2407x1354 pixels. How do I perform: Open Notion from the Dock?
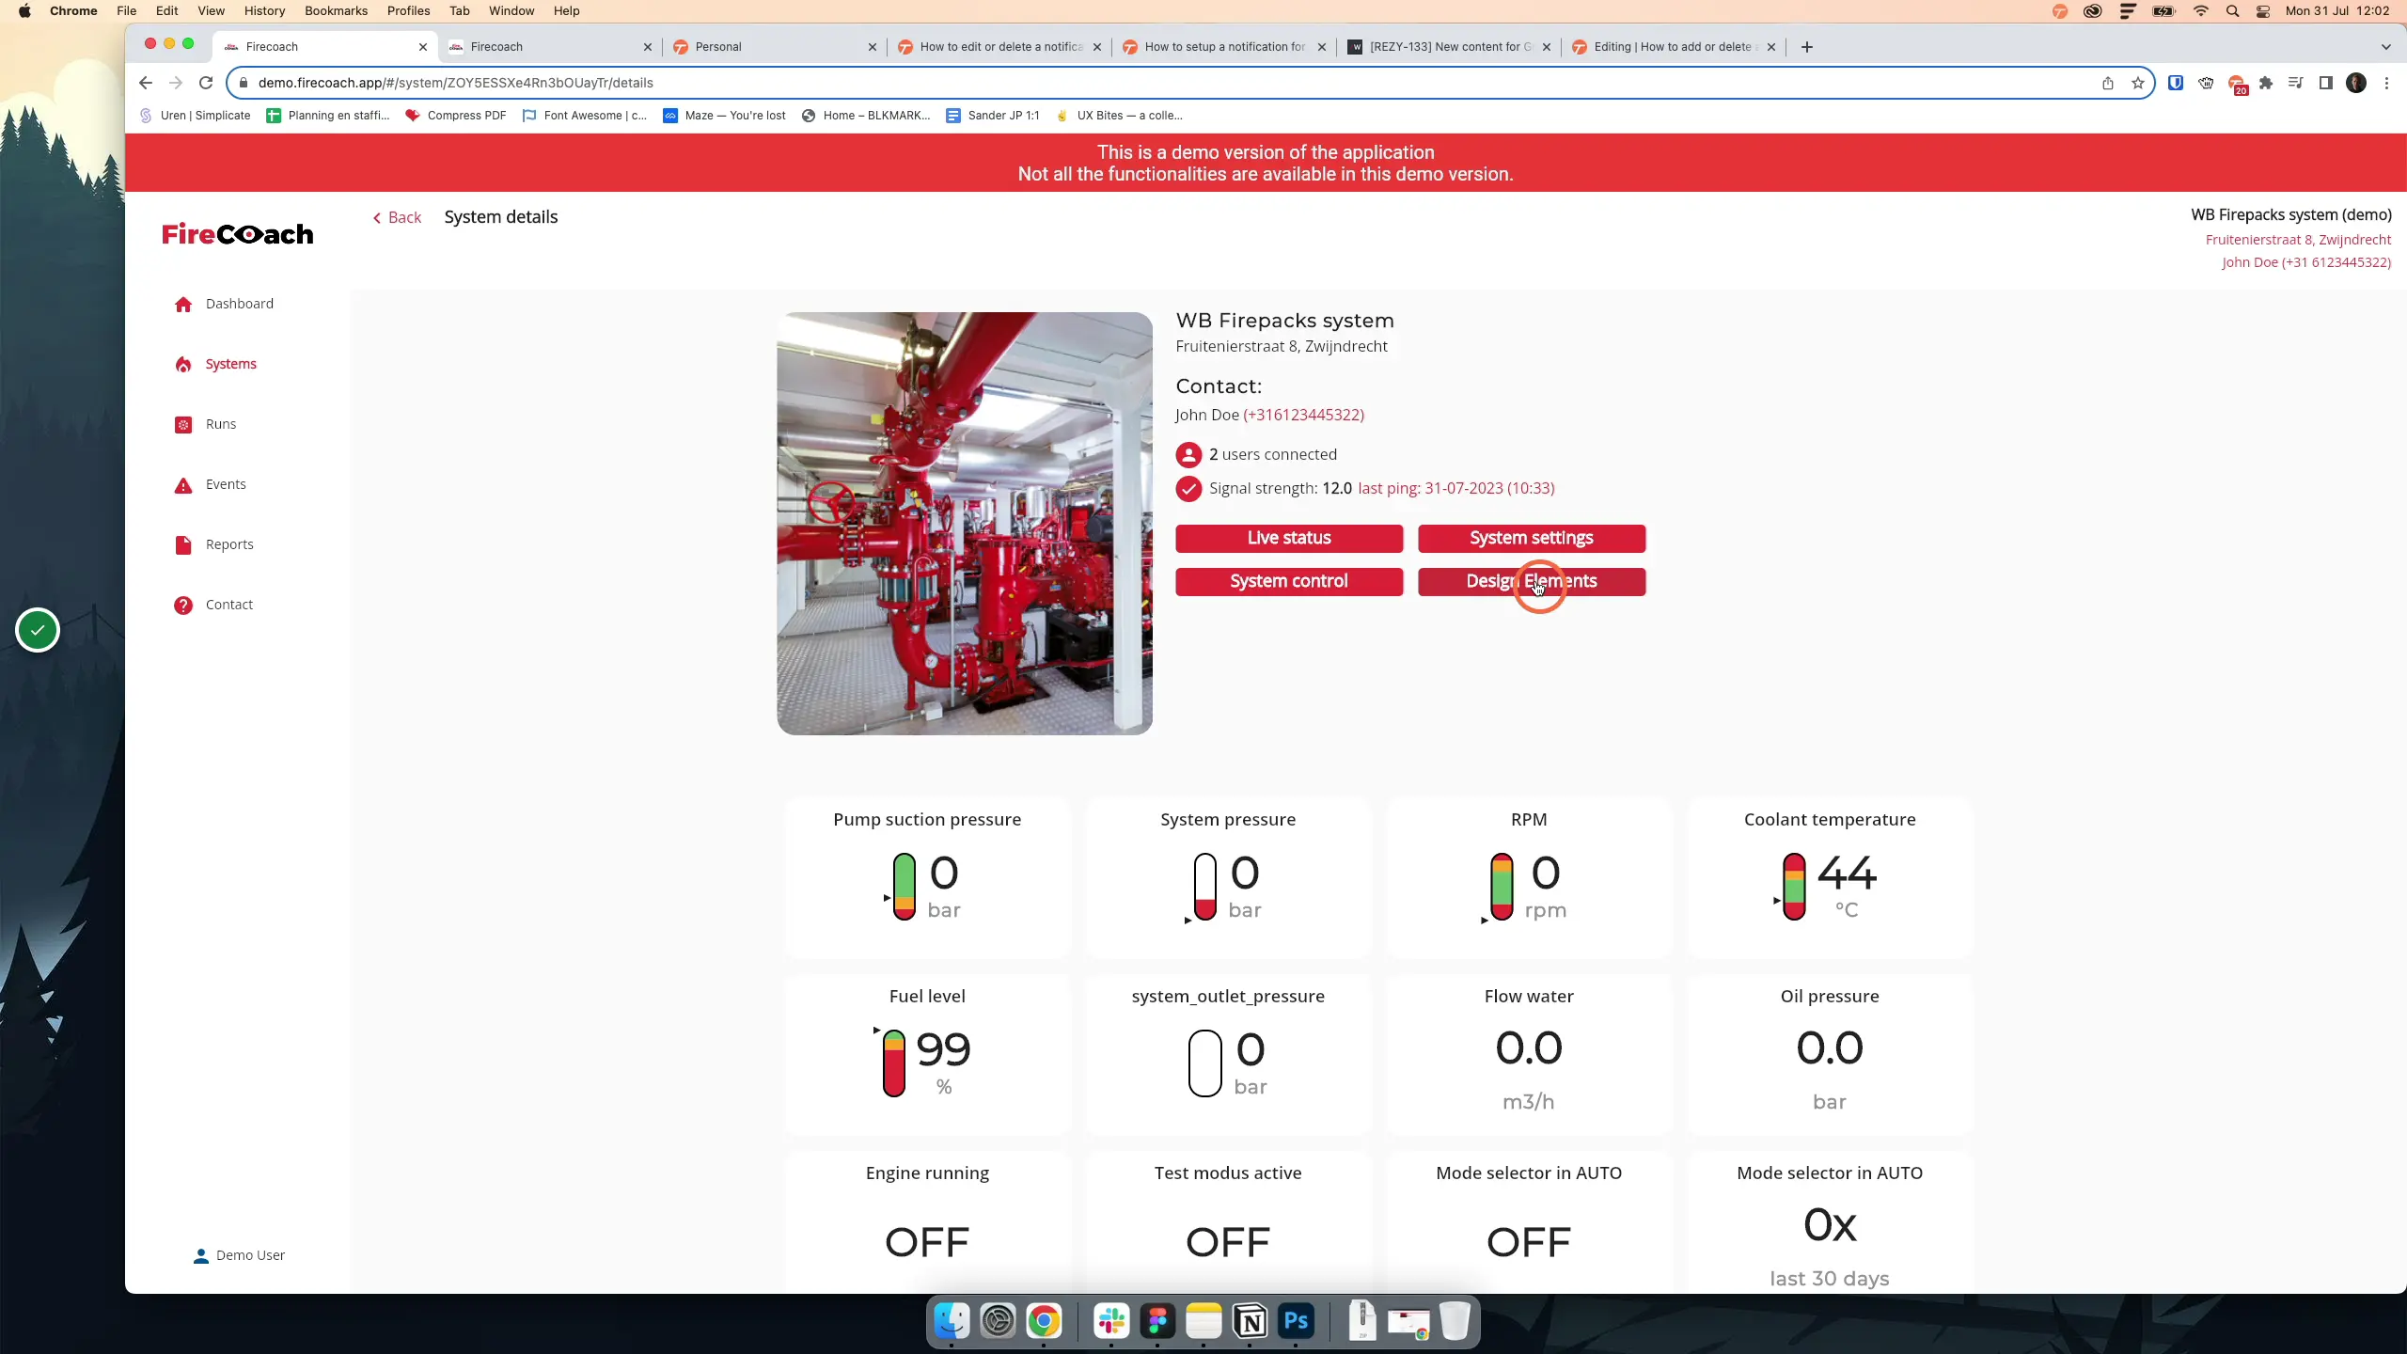tap(1250, 1321)
